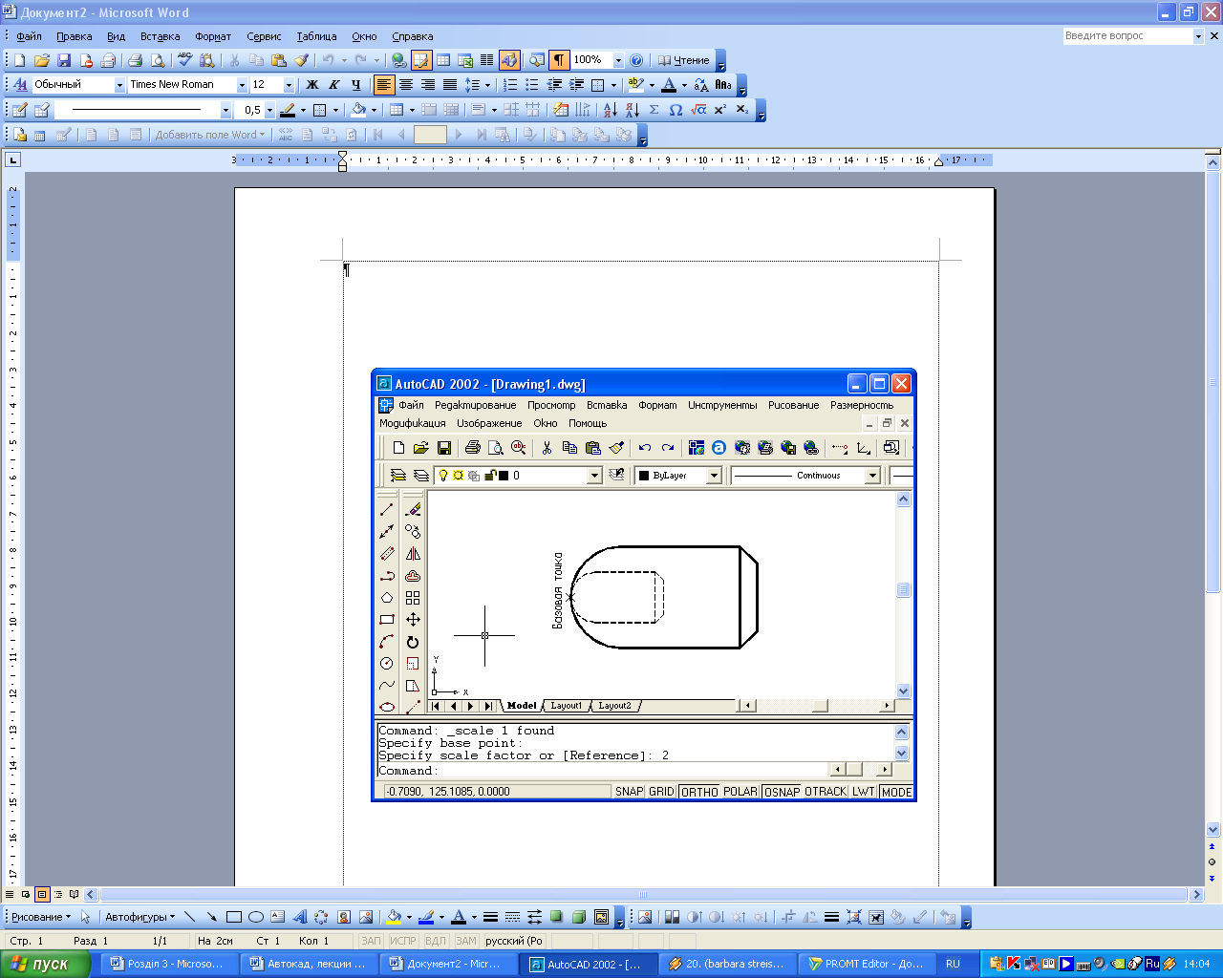Paste from clipboard icon in Word toolbar
The width and height of the screenshot is (1223, 978).
279,60
